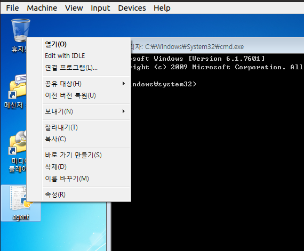Select the 메신저 folder shortcut icon

18,86
